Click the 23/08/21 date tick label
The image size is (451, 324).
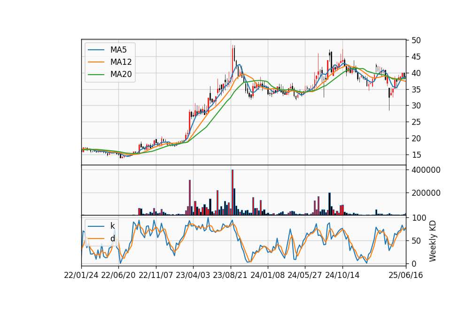pos(230,275)
